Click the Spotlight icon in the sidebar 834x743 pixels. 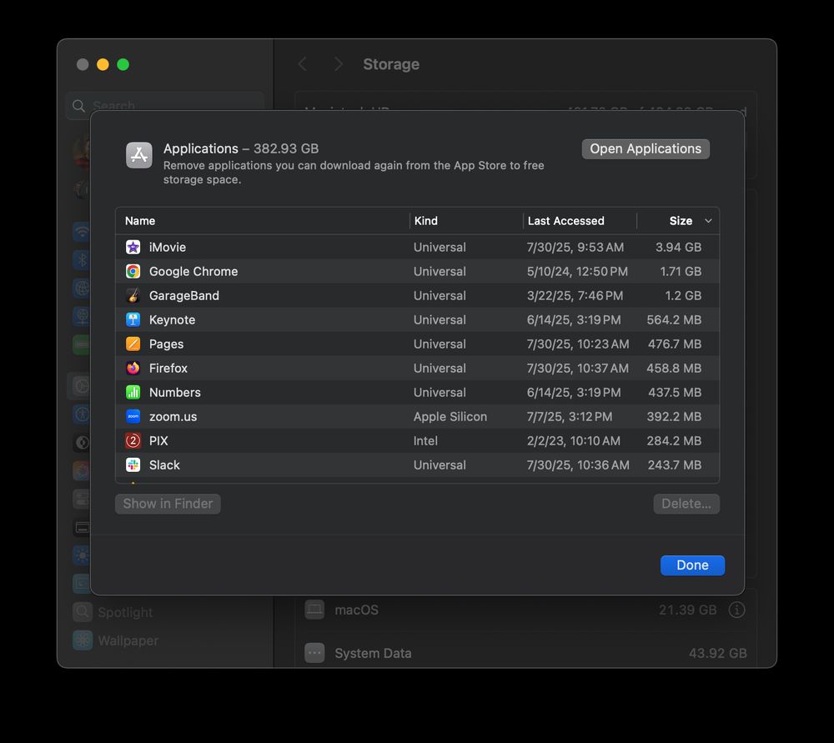[83, 612]
